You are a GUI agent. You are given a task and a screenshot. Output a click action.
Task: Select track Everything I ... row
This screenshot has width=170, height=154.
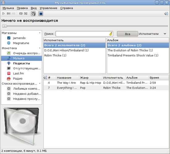106,88
